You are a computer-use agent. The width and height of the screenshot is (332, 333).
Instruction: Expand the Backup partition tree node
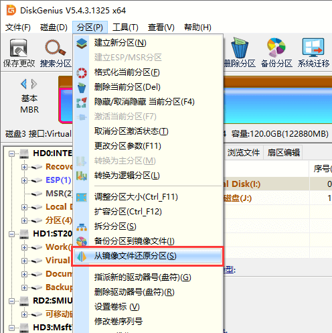click(x=24, y=287)
